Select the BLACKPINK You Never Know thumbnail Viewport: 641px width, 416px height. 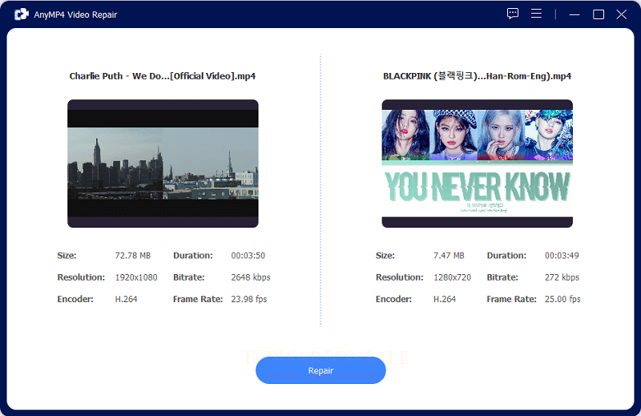(x=477, y=164)
